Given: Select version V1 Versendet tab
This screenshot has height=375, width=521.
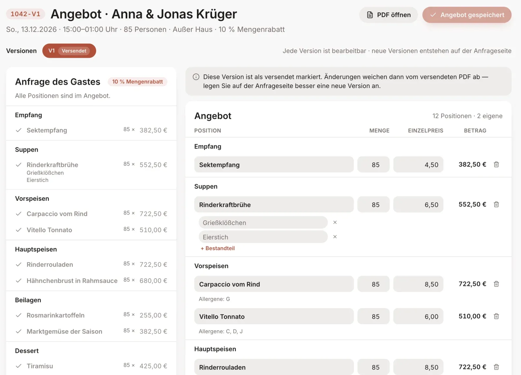Looking at the screenshot, I should point(69,51).
